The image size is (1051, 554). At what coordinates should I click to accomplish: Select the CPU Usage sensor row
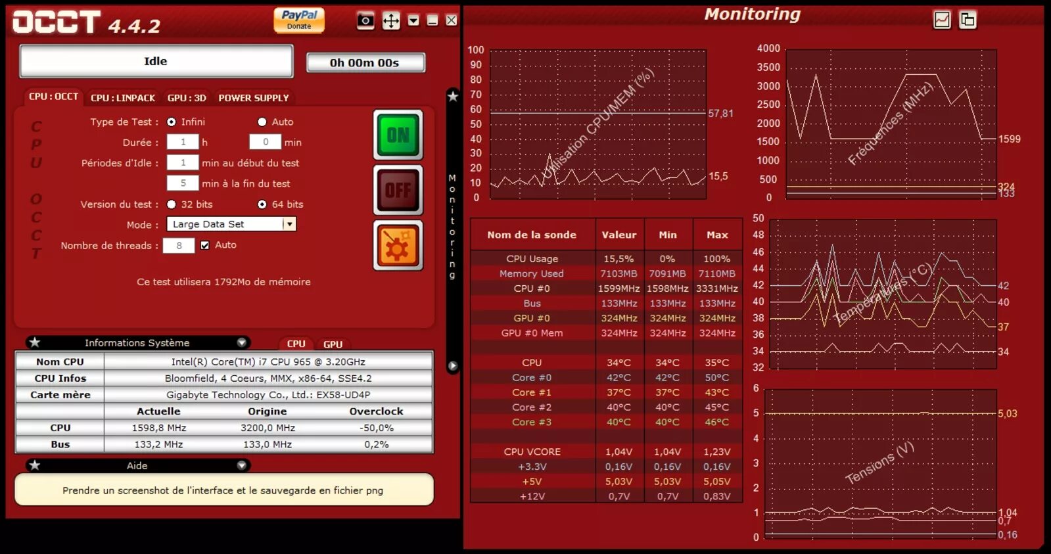606,259
